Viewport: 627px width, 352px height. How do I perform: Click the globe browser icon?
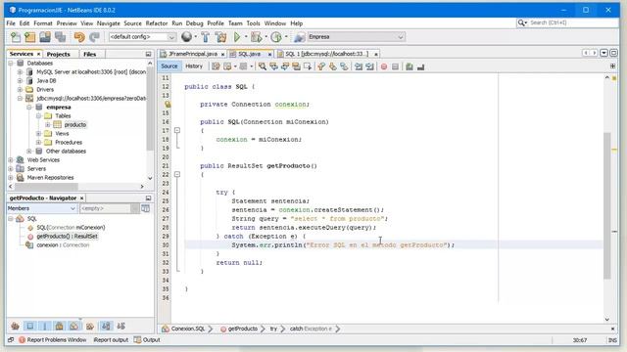coord(186,37)
